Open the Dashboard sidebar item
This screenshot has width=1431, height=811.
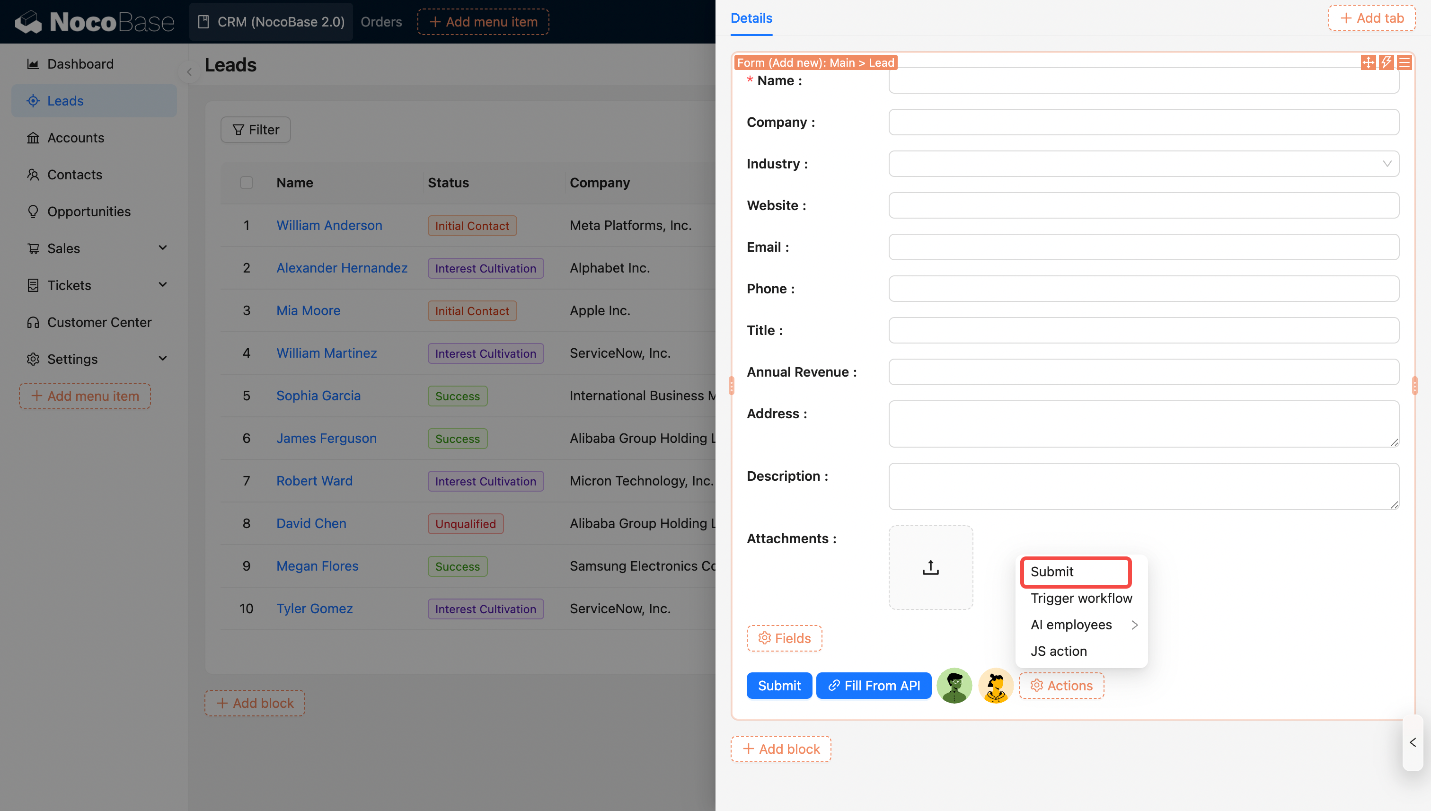click(80, 64)
